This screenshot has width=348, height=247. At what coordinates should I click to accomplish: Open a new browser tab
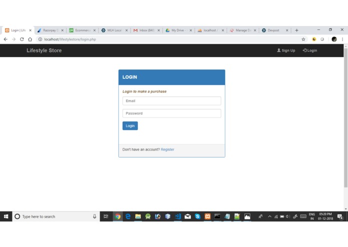297,30
